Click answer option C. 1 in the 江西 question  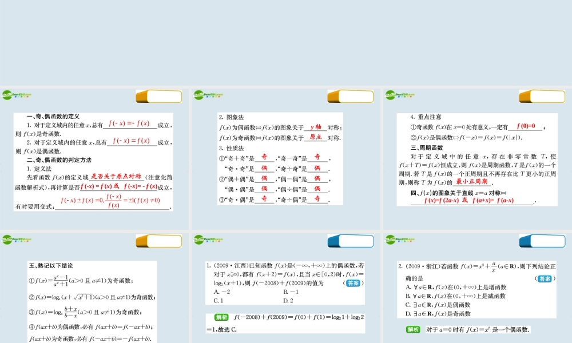pyautogui.click(x=218, y=301)
